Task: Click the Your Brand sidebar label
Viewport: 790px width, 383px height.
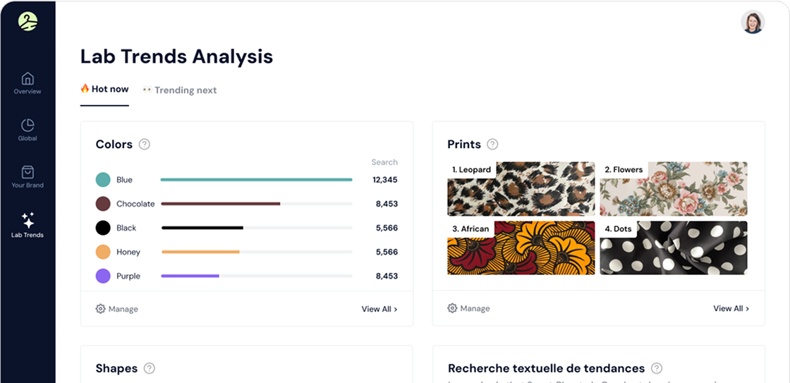Action: (x=28, y=186)
